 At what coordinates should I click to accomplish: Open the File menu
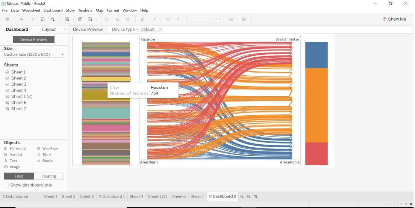coord(5,10)
